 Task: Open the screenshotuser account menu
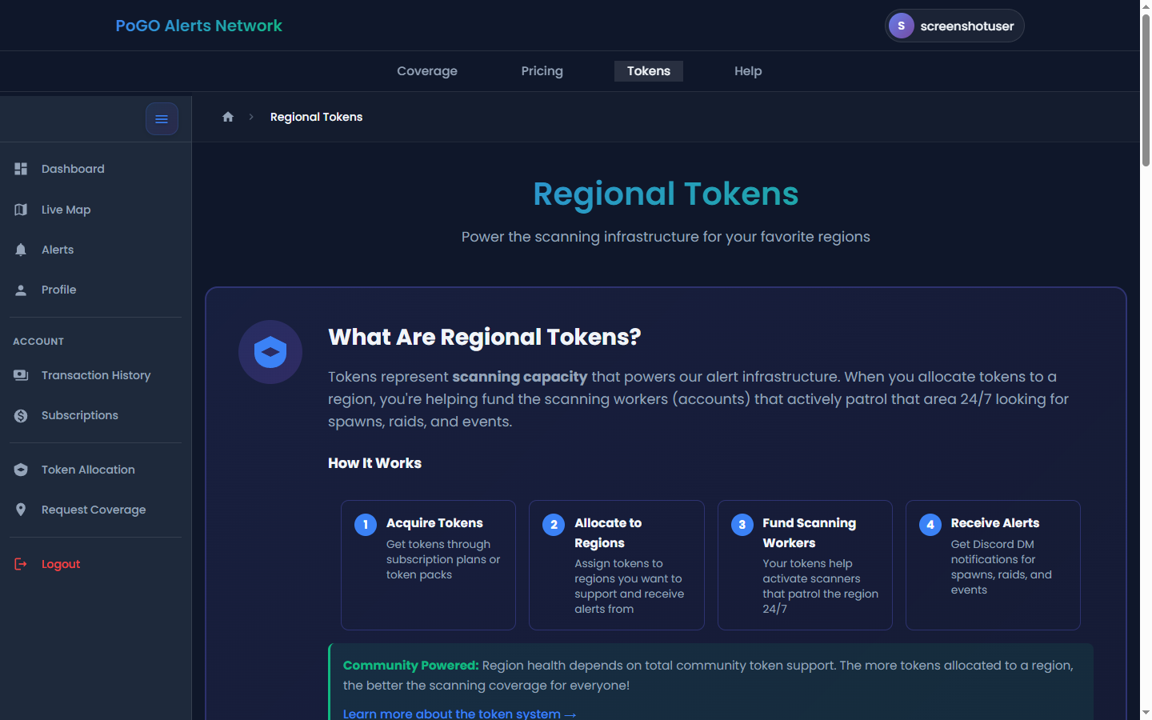pos(954,26)
